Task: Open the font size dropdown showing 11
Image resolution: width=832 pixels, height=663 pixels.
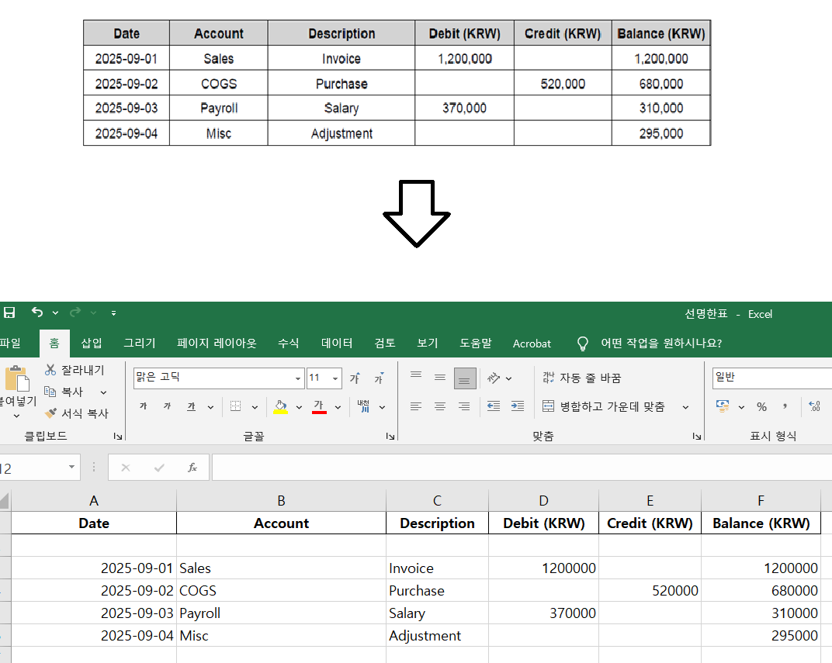Action: 335,378
